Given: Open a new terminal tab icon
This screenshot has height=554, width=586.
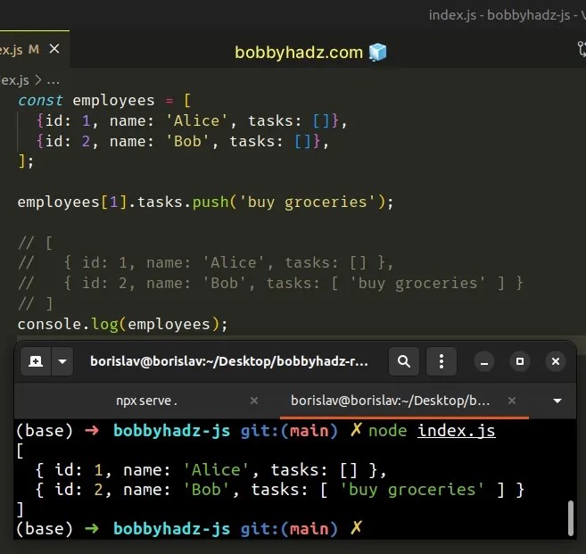Looking at the screenshot, I should (x=36, y=361).
